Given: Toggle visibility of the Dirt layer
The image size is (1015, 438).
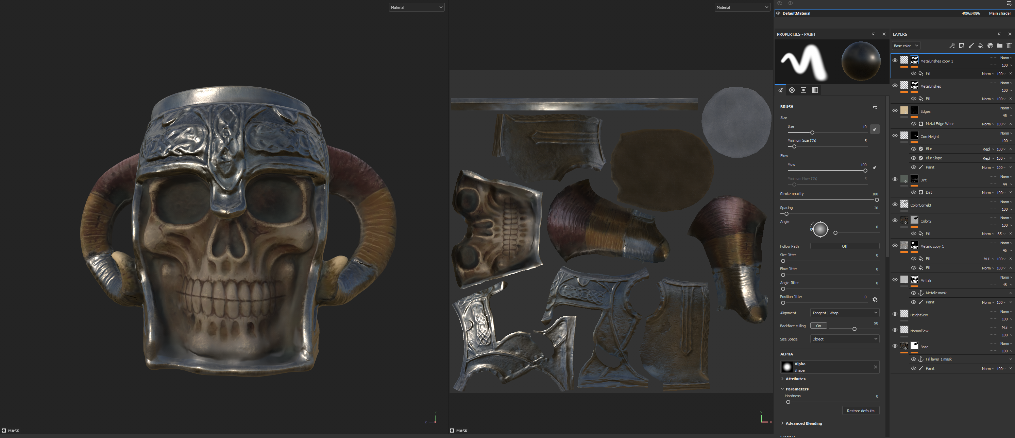Looking at the screenshot, I should tap(895, 179).
